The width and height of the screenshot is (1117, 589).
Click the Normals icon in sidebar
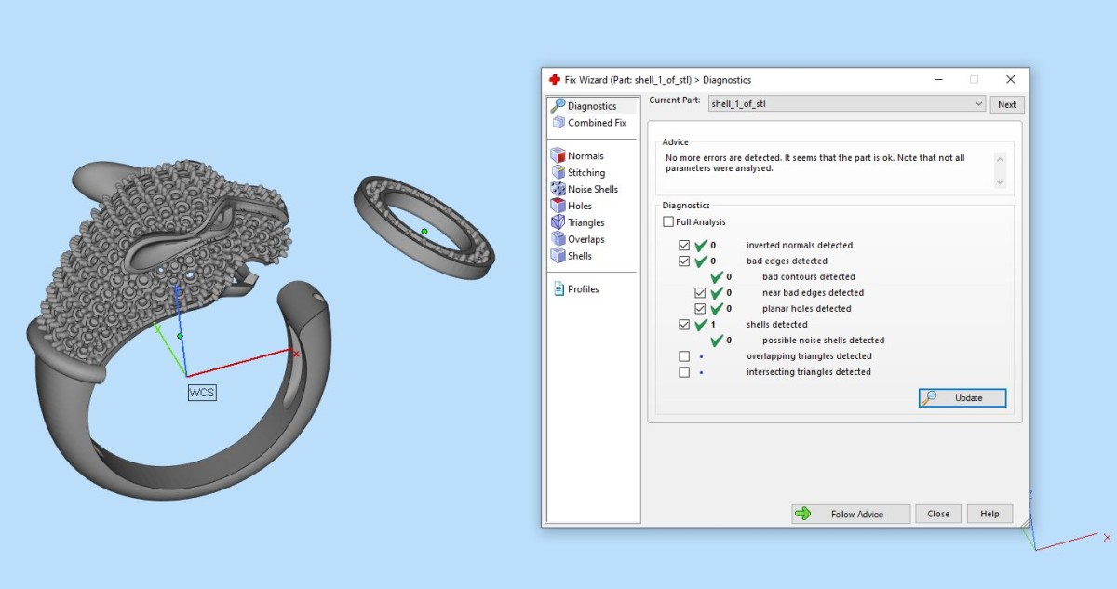tap(558, 156)
